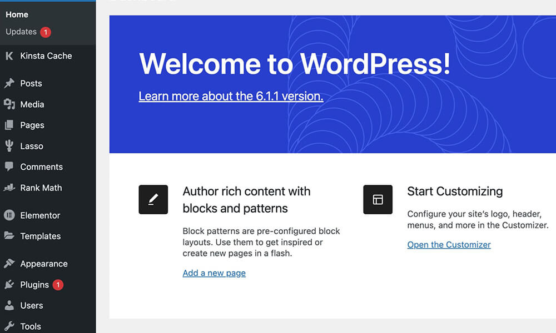Screen dimensions: 556x333
Task: Click the pencil icon above blocks description
Action: 153,199
